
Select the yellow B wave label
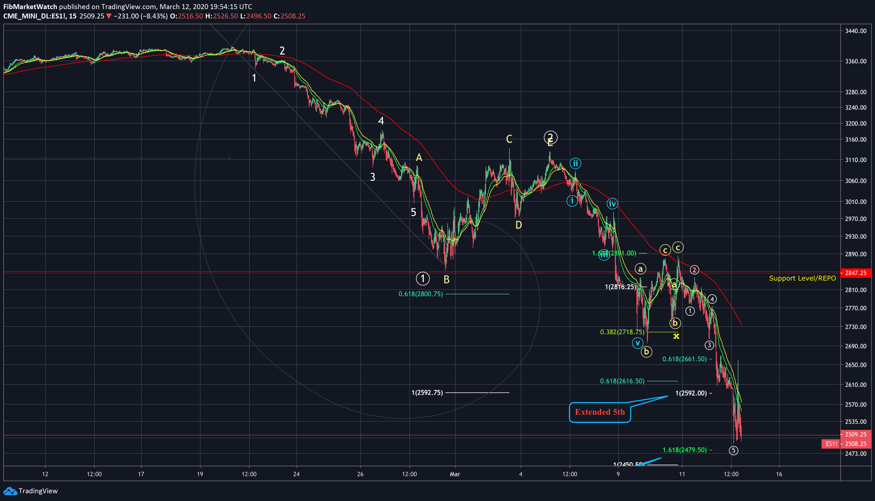coord(446,279)
